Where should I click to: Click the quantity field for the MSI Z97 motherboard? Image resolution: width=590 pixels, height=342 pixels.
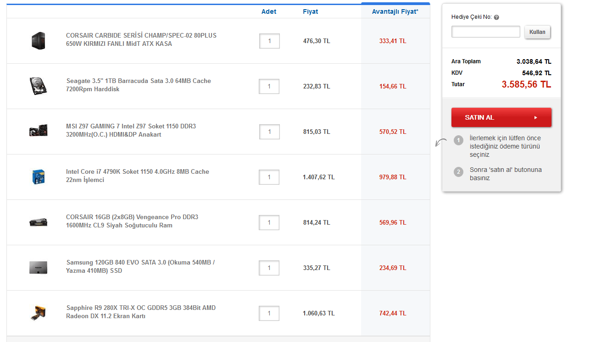coord(269,132)
